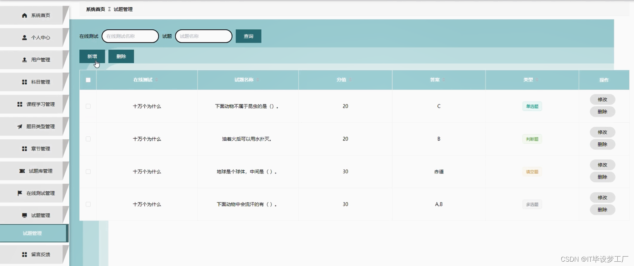Image resolution: width=634 pixels, height=266 pixels.
Task: Open 用户管理 in the sidebar
Action: 34,60
